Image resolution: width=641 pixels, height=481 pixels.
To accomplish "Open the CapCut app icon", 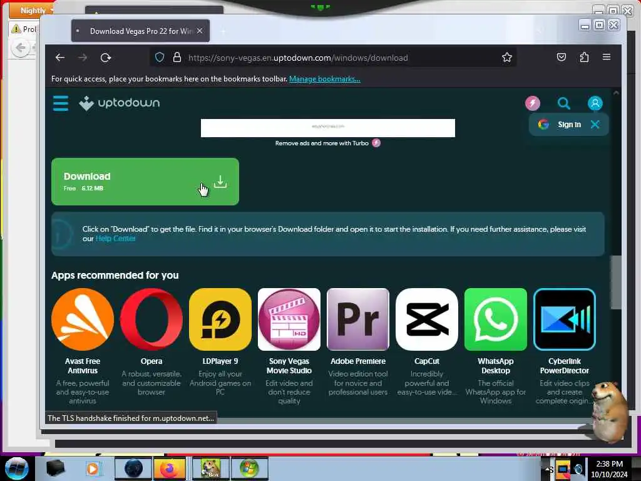I will click(427, 319).
